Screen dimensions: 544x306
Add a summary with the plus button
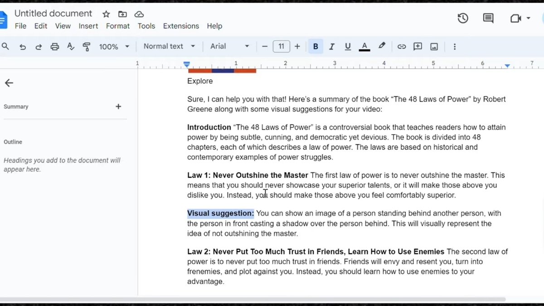pos(118,107)
